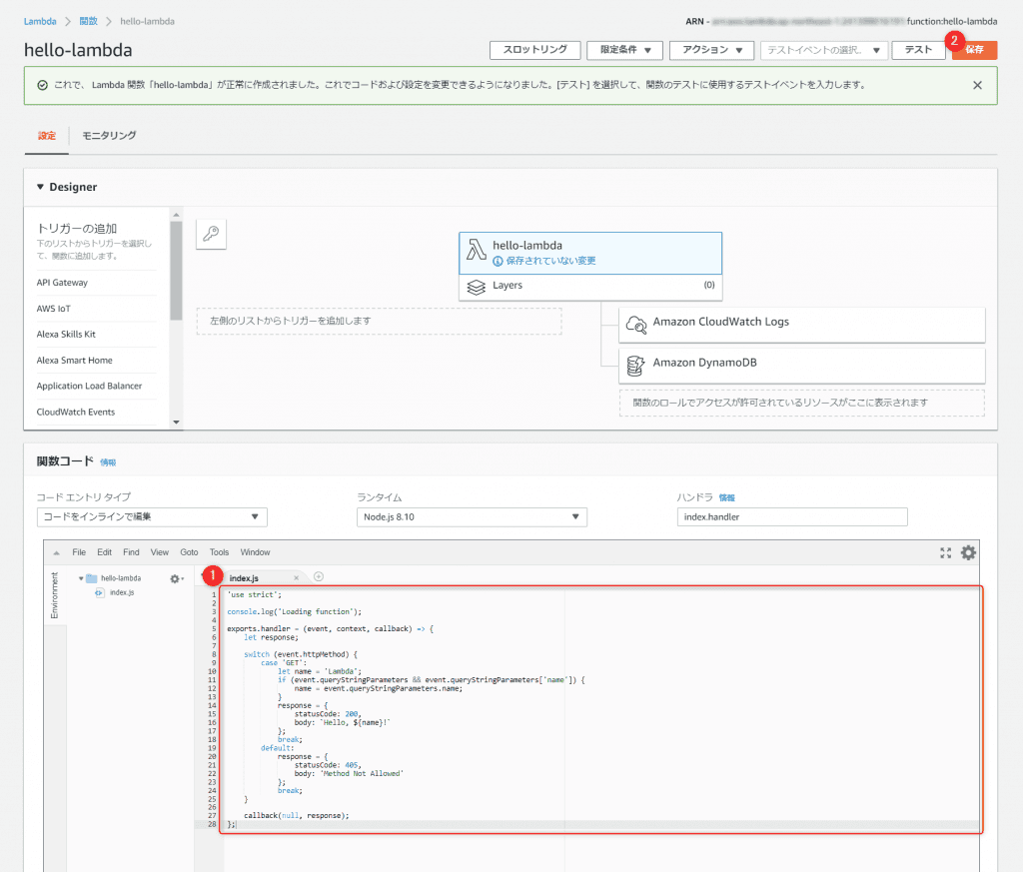Click the index.handler input field
This screenshot has width=1023, height=872.
(791, 516)
